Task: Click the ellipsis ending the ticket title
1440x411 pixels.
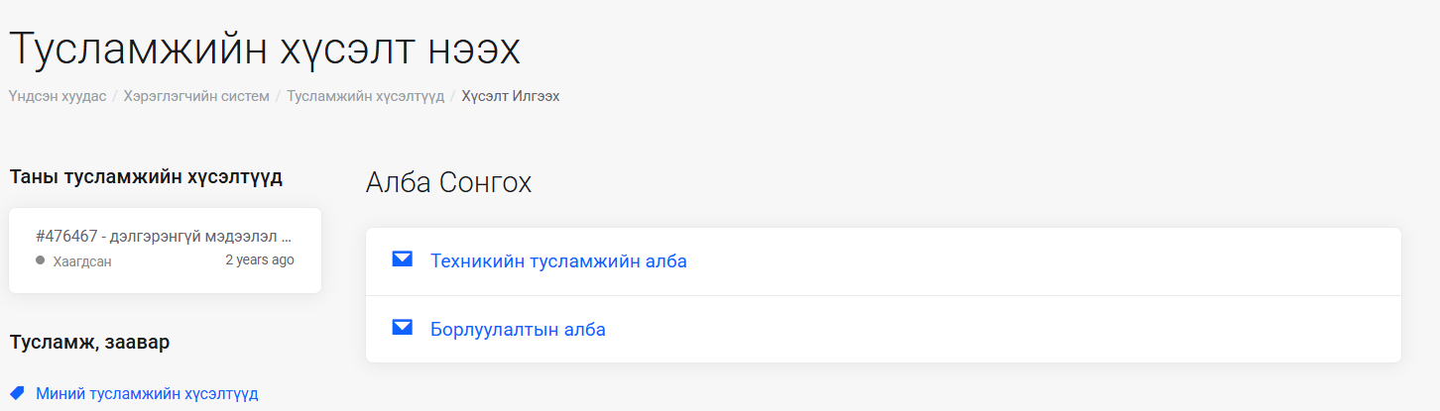Action: pyautogui.click(x=286, y=237)
